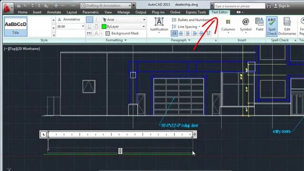This screenshot has width=304, height=171.
Task: Click the Background Mask button
Action: pos(122,33)
